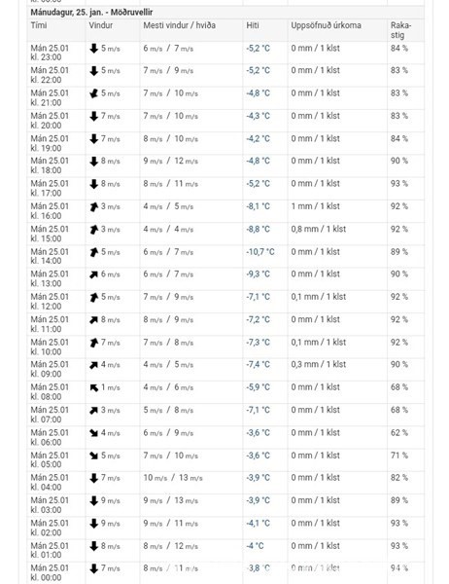Click northwest wind arrow at kl. 08:00
The image size is (449, 584).
coord(93,387)
